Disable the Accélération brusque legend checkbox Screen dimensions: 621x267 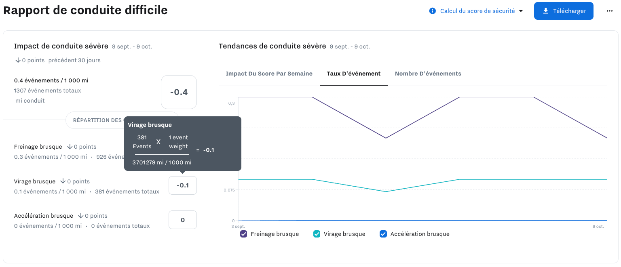click(383, 234)
